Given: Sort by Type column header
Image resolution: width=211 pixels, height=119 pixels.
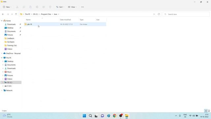Looking at the screenshot, I should (x=82, y=20).
